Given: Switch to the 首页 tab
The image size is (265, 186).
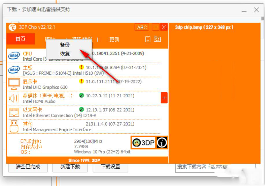Looking at the screenshot, I should [21, 39].
